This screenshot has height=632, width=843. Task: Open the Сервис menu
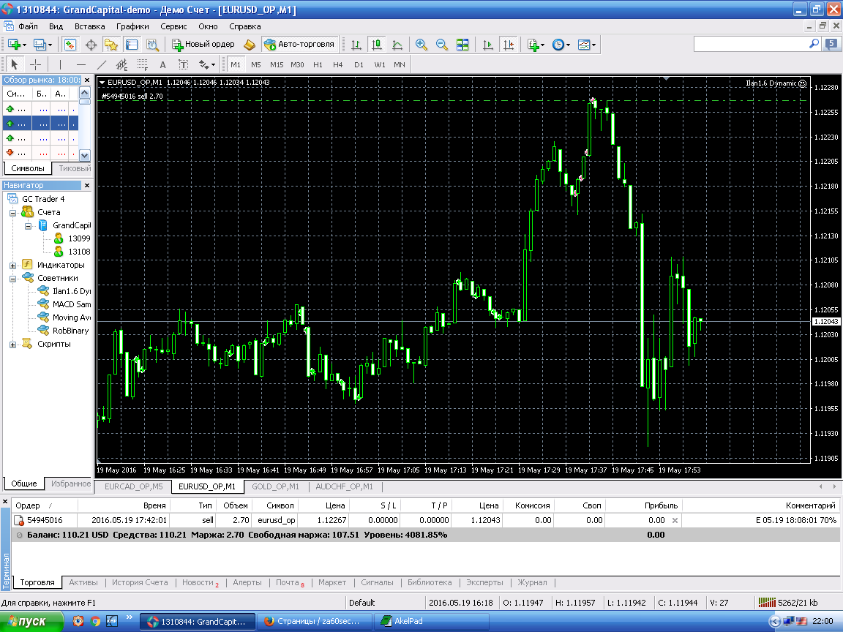(173, 26)
